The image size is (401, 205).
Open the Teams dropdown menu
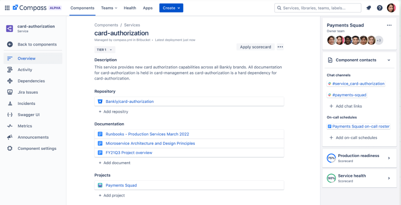point(109,8)
